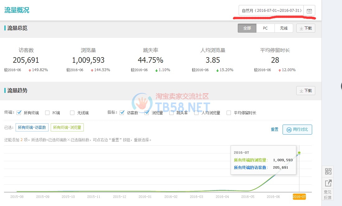Enable the 无线端 checkbox

(x=72, y=113)
